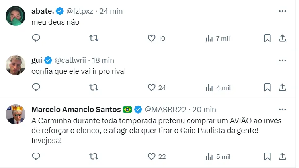Retweet the 'meu deus não' post

coord(94,38)
